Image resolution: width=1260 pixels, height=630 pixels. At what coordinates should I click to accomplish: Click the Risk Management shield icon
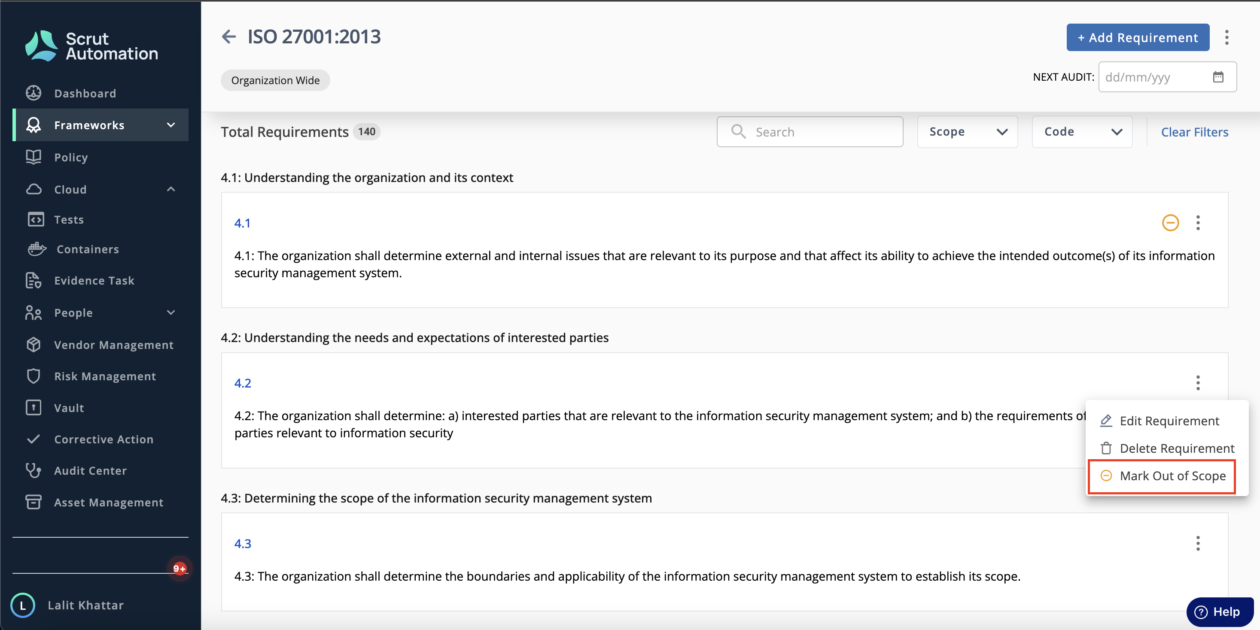click(x=33, y=376)
